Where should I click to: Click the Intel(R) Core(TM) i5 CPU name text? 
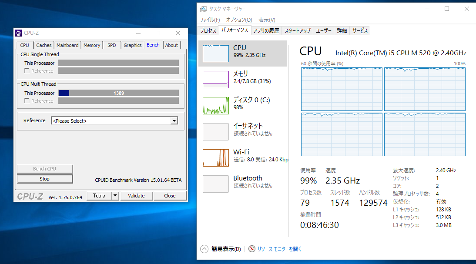click(401, 53)
